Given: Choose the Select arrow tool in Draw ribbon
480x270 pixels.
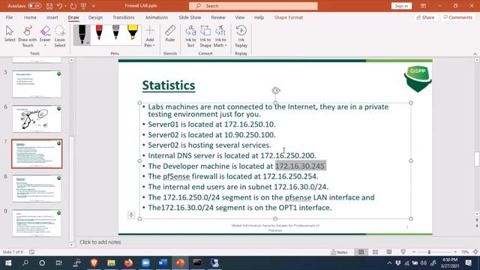Looking at the screenshot, I should tap(10, 34).
